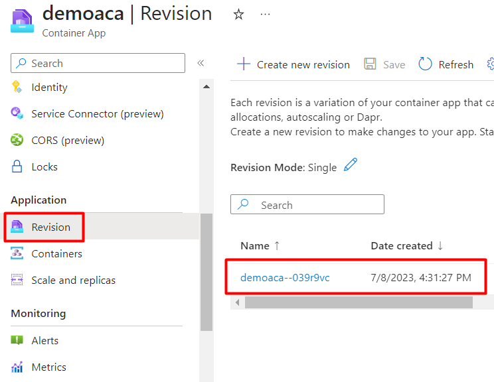The width and height of the screenshot is (494, 382).
Task: Click the Date created descending arrow
Action: click(x=440, y=245)
